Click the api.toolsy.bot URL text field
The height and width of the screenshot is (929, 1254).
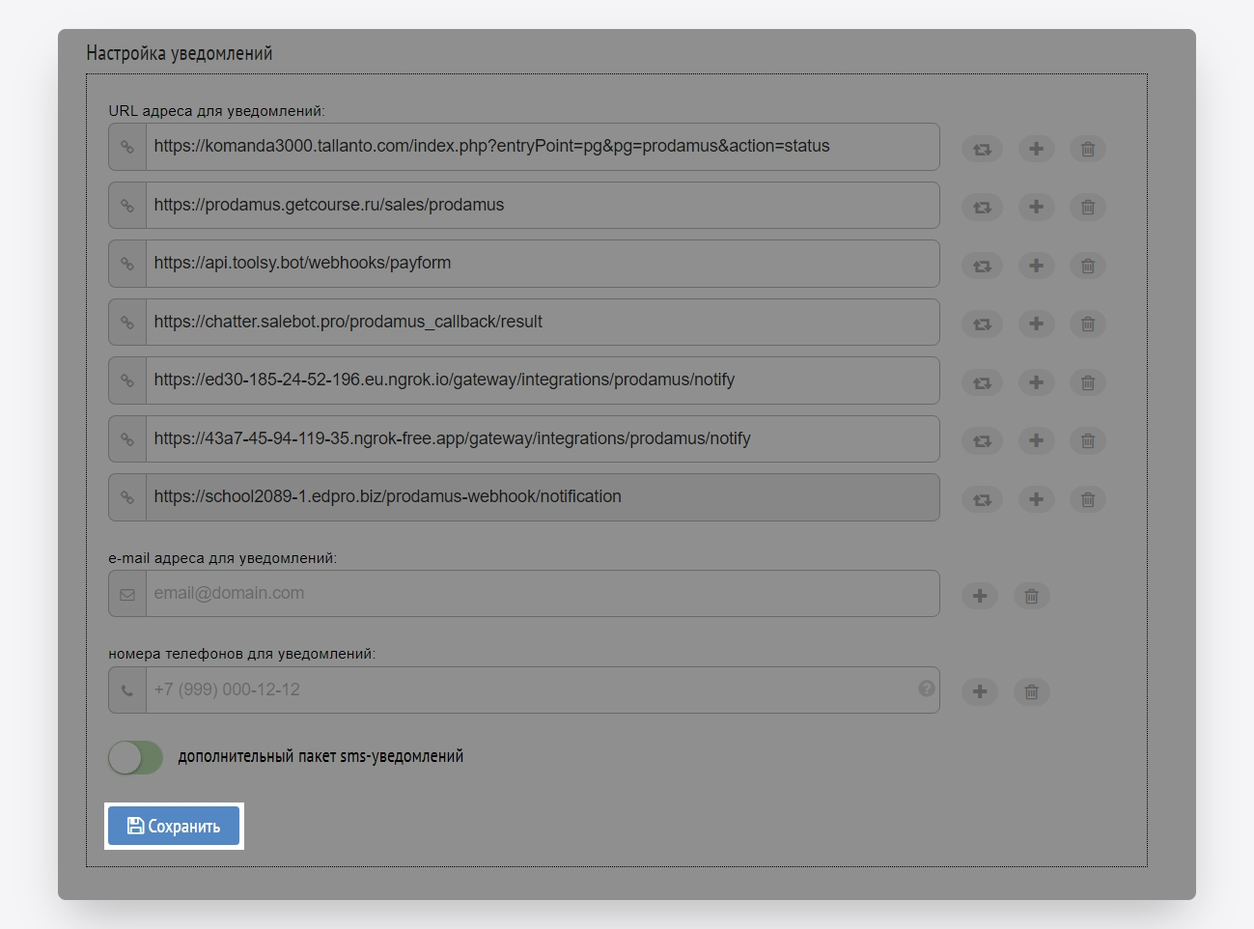[541, 264]
